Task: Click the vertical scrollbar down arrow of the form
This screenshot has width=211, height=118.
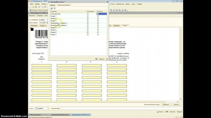Action: tap(180, 99)
